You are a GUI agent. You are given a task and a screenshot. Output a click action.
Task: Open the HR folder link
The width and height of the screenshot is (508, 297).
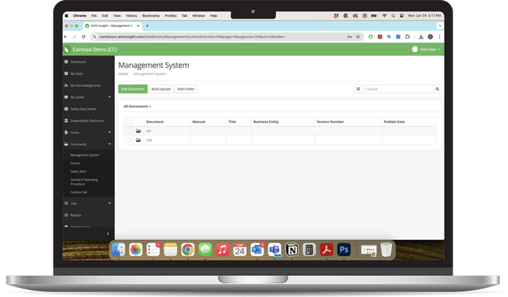[148, 131]
